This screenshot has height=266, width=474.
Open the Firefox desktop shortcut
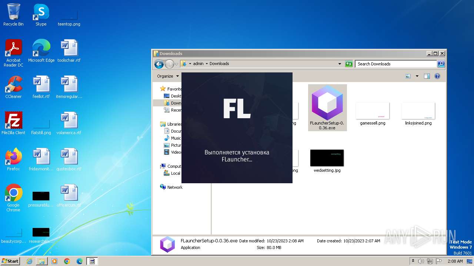coord(13,160)
